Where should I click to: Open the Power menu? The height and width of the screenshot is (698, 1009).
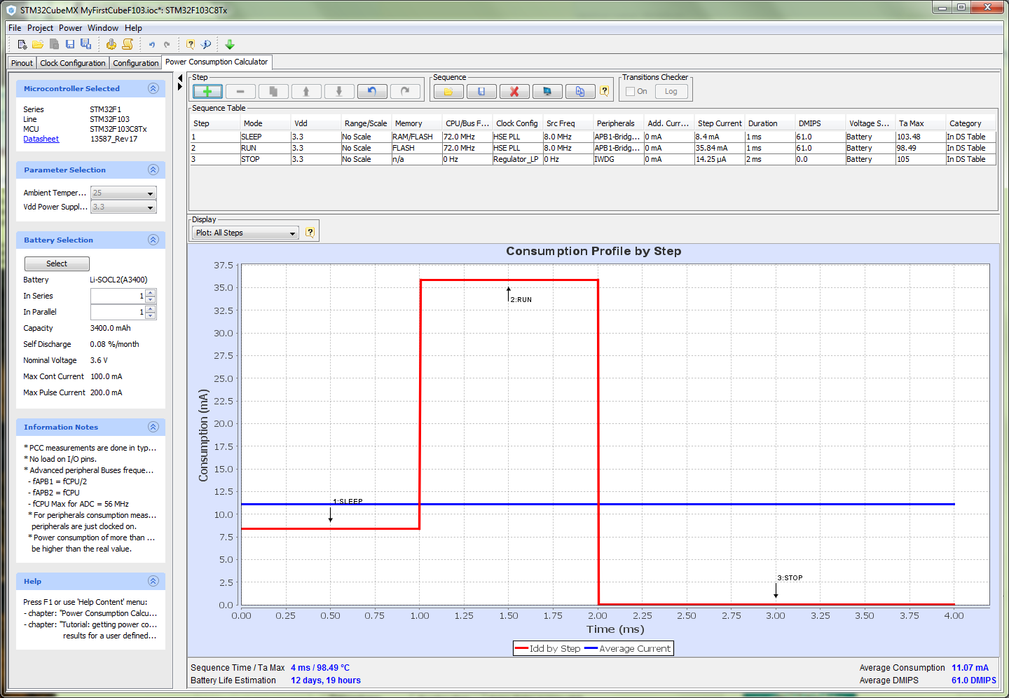[x=70, y=28]
